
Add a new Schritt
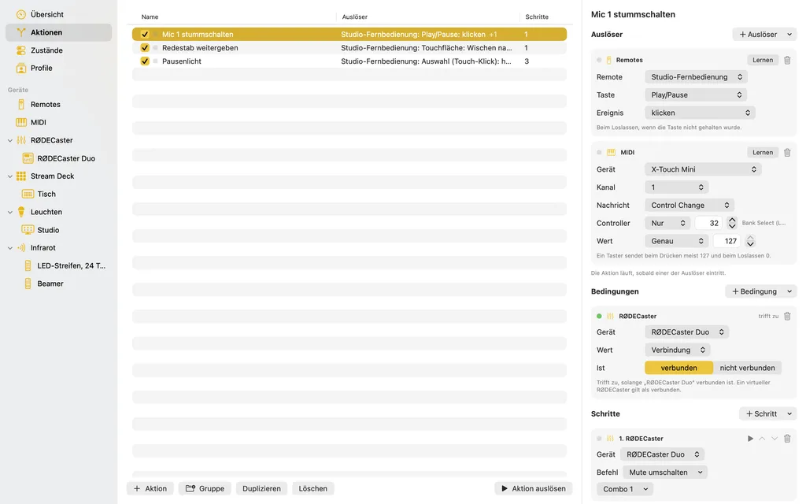point(761,414)
